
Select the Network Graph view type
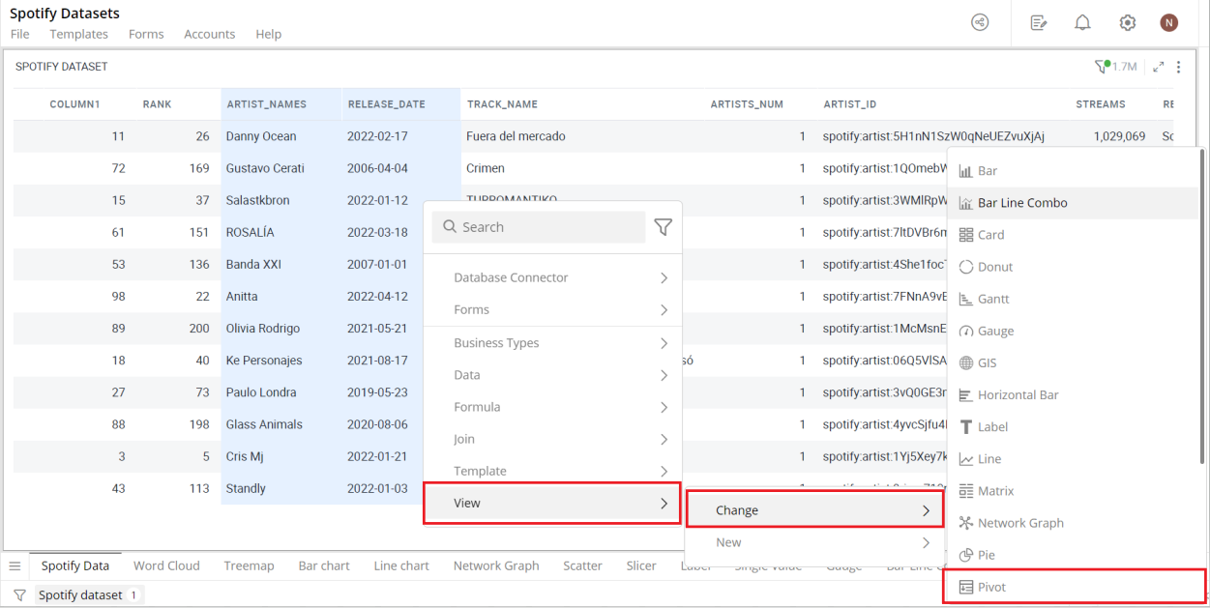click(1072, 523)
